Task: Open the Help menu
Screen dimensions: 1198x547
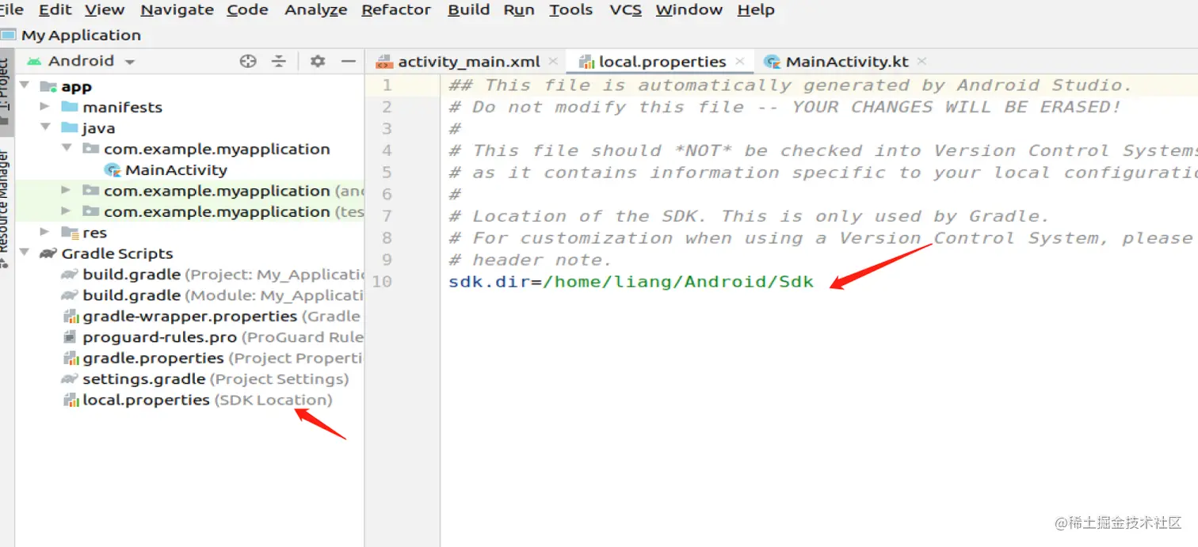Action: 756,9
